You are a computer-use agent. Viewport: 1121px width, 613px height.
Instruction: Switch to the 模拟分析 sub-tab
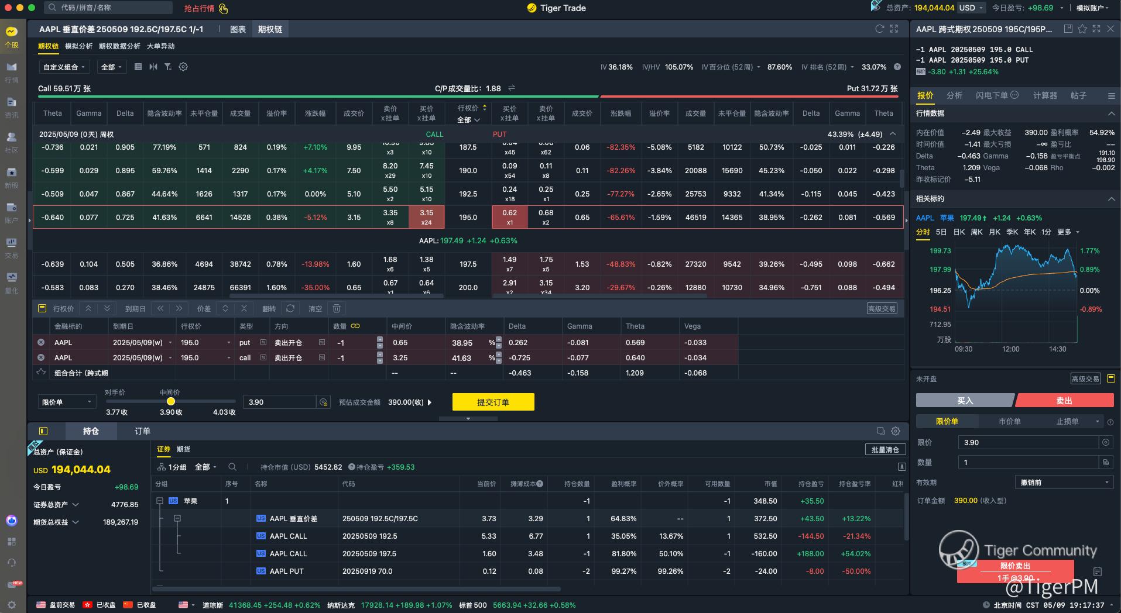pyautogui.click(x=78, y=46)
